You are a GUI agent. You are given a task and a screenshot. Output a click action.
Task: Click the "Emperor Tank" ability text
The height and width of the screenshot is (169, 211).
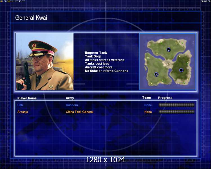[x=96, y=53]
